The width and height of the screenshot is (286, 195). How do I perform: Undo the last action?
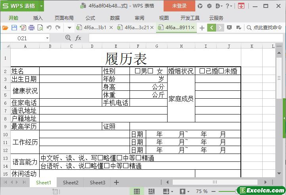pos(49,28)
